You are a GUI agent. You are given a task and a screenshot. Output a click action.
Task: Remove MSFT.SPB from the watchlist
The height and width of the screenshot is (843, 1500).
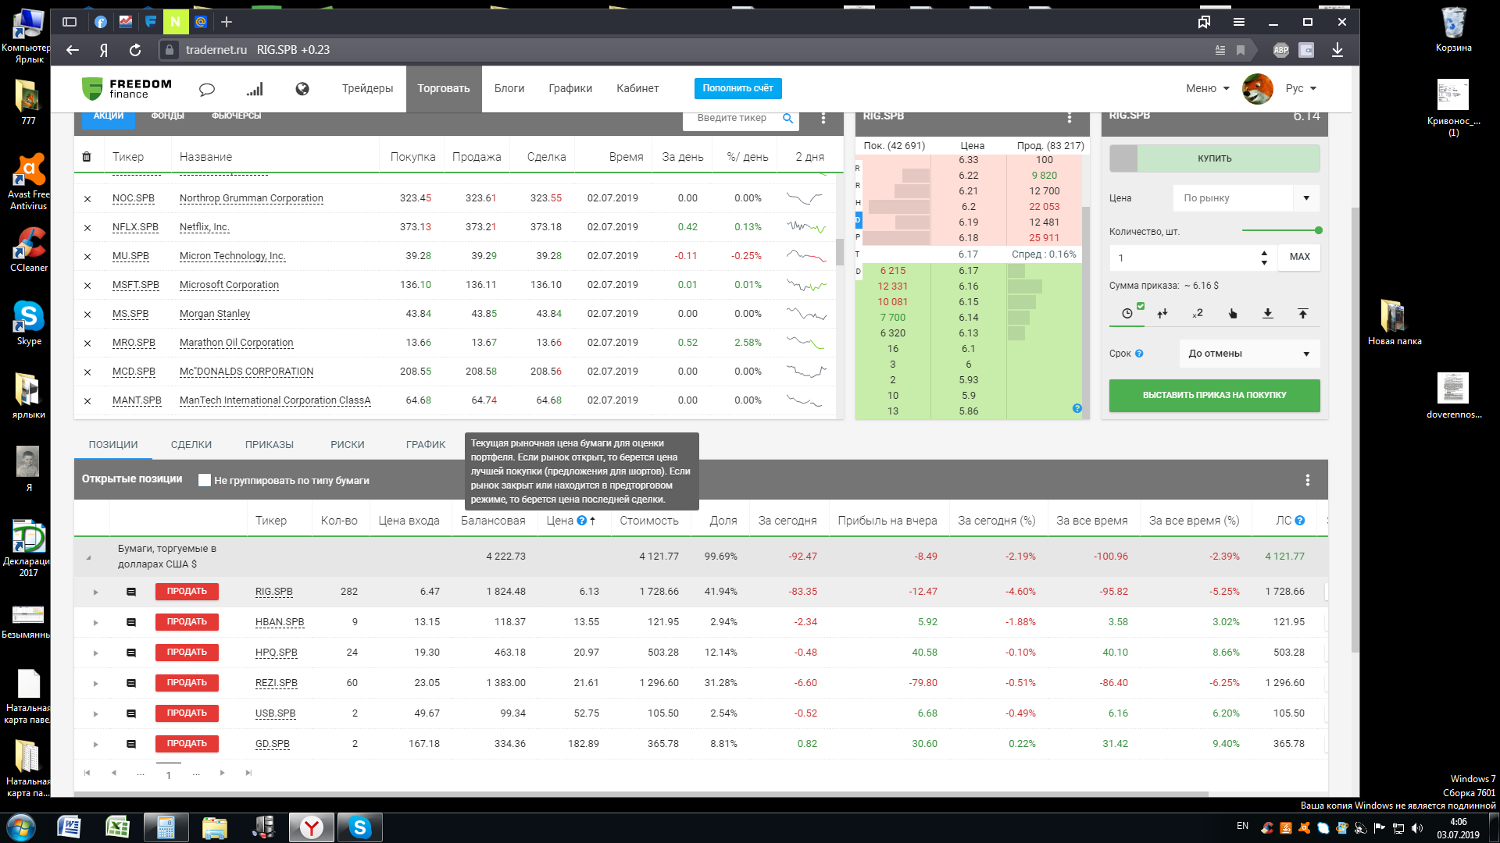point(87,286)
